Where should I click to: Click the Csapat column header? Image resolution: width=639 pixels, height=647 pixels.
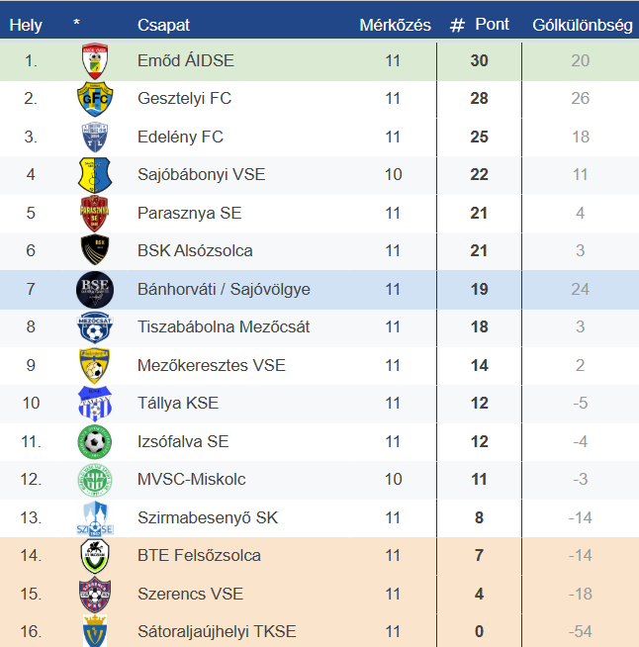pos(163,25)
